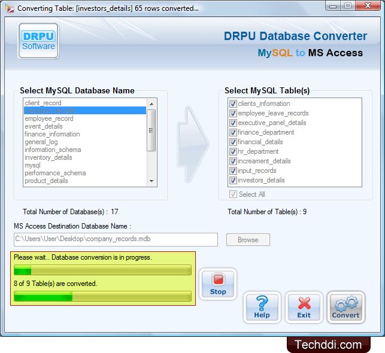Click the title bar application icon

(10, 8)
